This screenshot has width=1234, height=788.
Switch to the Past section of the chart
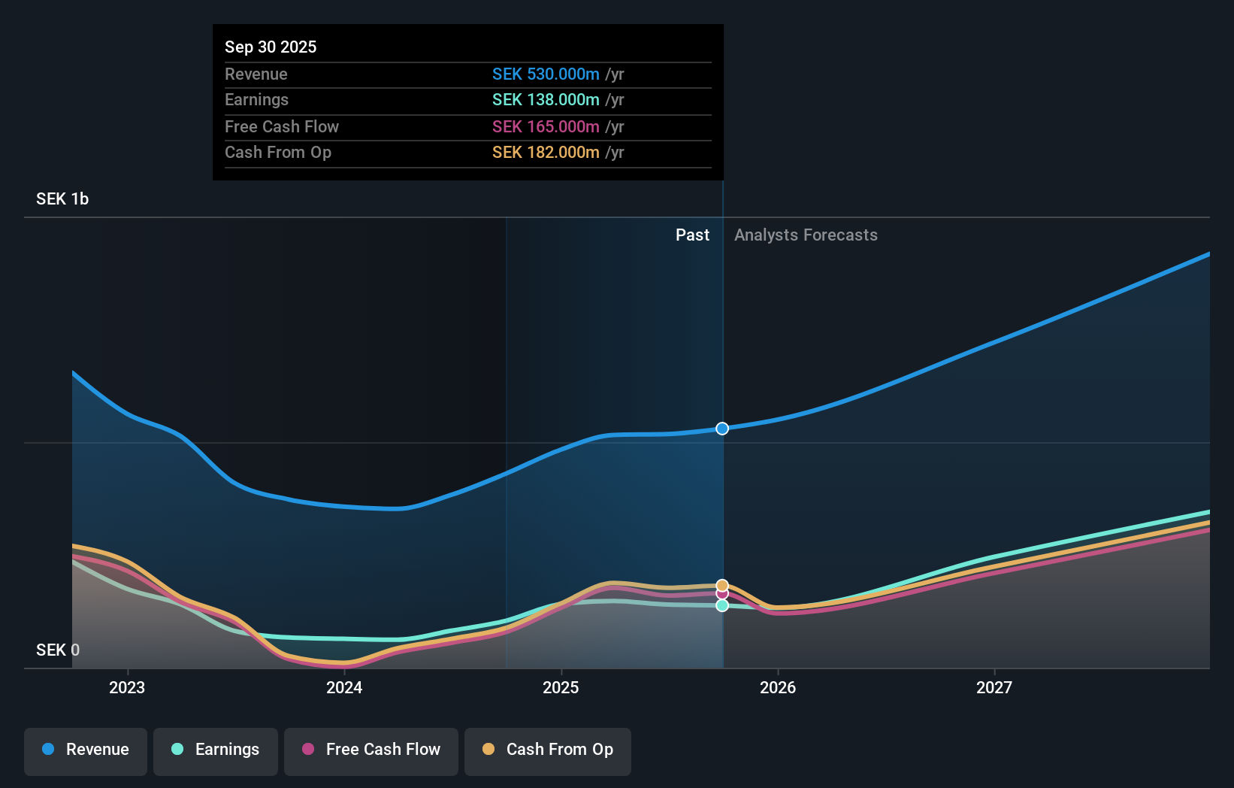[x=692, y=235]
